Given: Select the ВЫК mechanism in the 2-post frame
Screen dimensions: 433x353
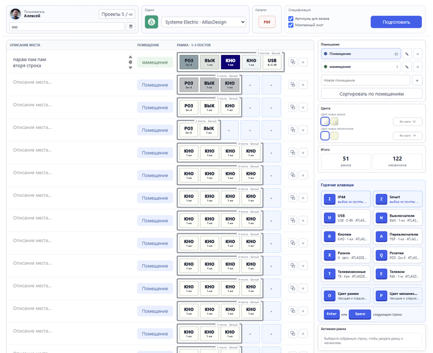Looking at the screenshot, I should pyautogui.click(x=209, y=130).
